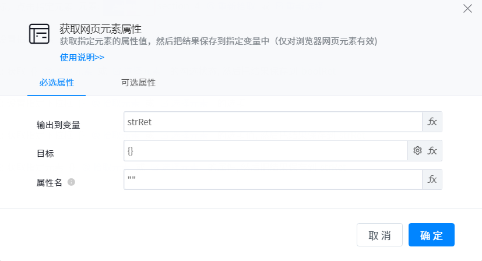
Task: Click the 输出到变量 field label
Action: pyautogui.click(x=58, y=125)
